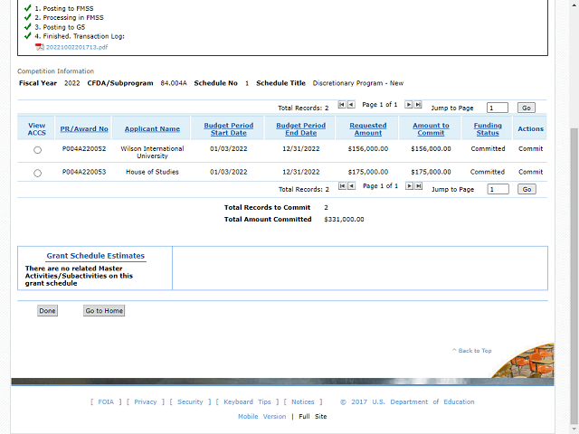The image size is (579, 434).
Task: Click the top next-page arrow icon
Action: pyautogui.click(x=409, y=105)
